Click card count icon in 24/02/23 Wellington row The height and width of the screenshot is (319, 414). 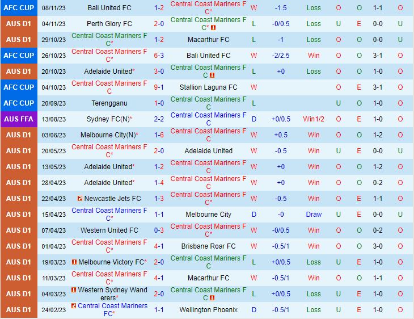[x=74, y=306]
